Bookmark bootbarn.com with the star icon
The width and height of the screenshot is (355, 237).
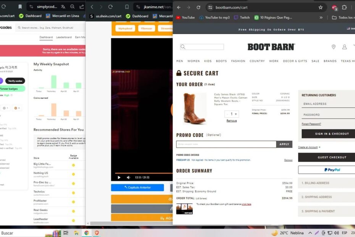pyautogui.click(x=321, y=8)
